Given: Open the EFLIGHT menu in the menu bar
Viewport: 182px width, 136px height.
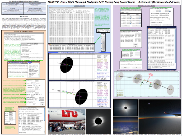Looking at the screenshot, I should coord(30,62).
